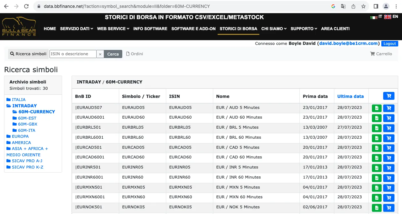Screen dimensions: 402x214
Task: Expand the Chi Siamo dropdown
Action: click(x=274, y=29)
